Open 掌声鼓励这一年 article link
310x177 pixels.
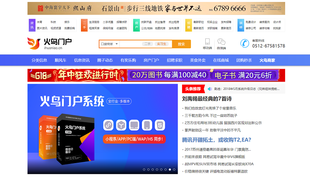point(213,130)
